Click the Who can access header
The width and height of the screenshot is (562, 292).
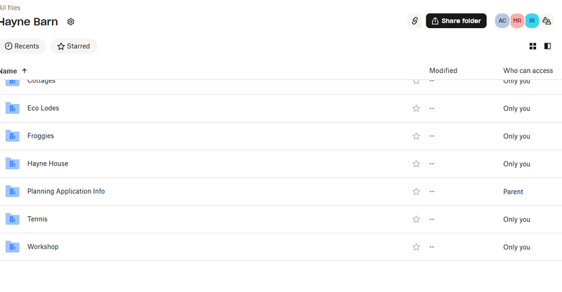528,71
